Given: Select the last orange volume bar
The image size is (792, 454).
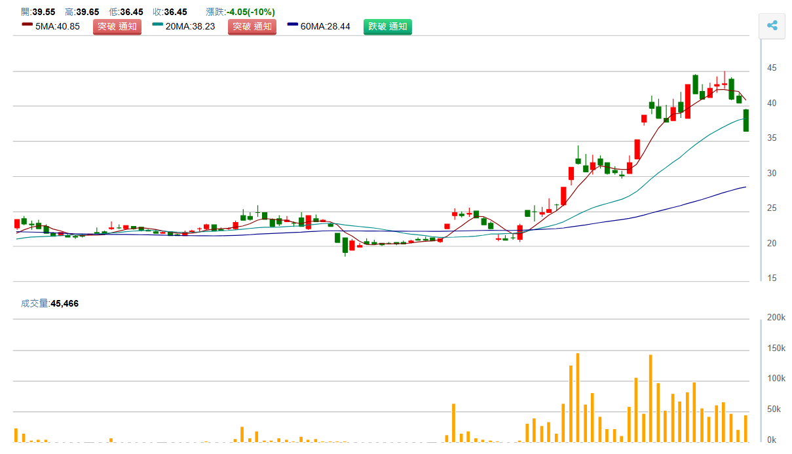Looking at the screenshot, I should point(745,428).
